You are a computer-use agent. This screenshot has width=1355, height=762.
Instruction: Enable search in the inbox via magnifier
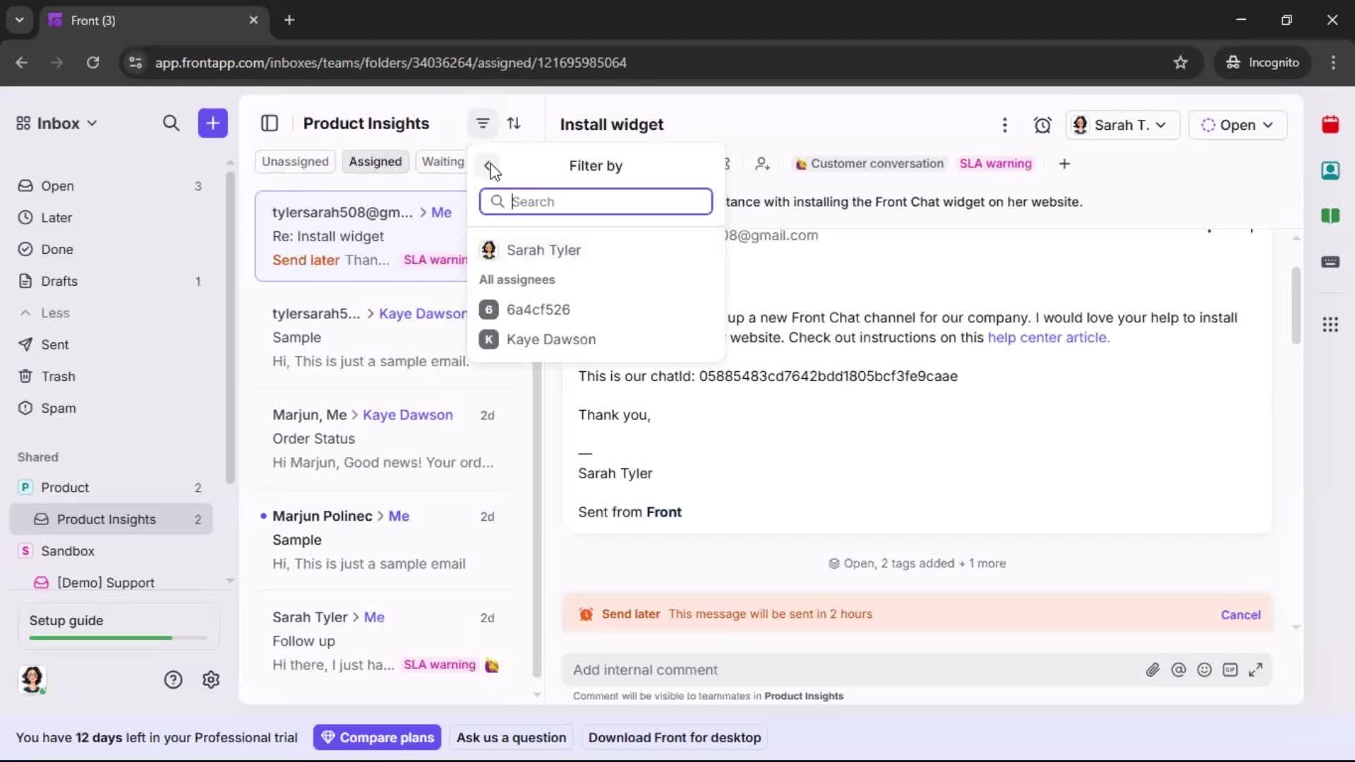coord(171,123)
